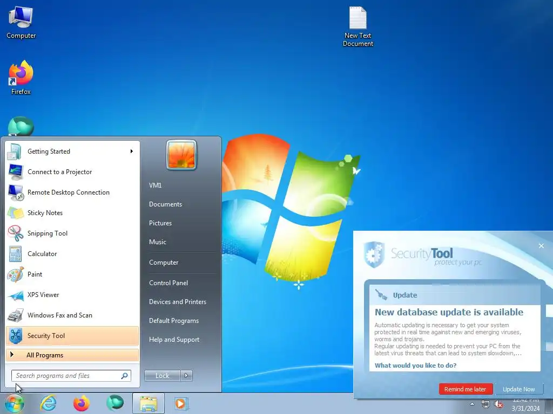
Task: Open Computer from Start menu right pane
Action: 164,263
